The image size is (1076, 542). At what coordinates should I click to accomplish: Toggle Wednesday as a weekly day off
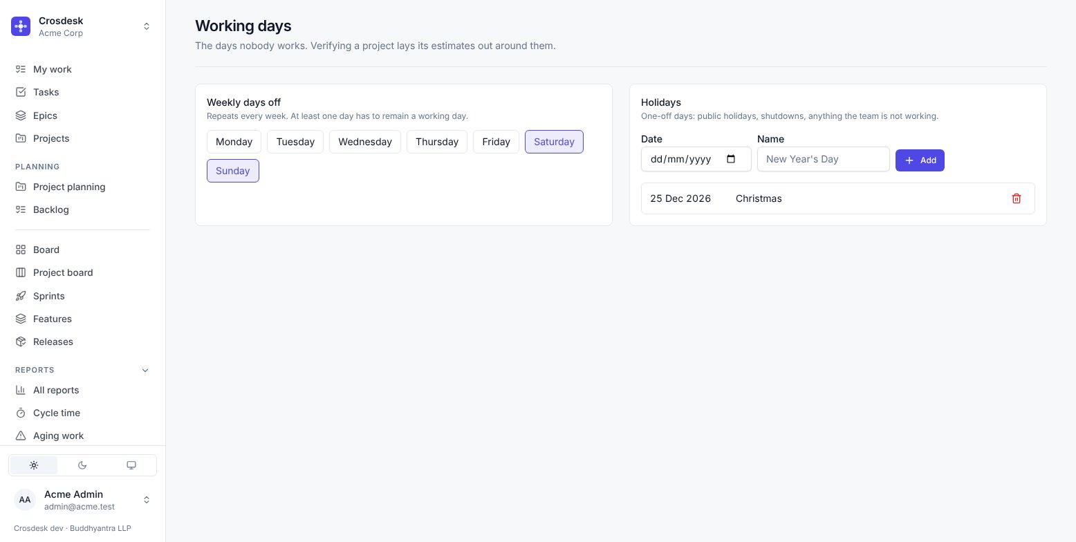coord(365,142)
